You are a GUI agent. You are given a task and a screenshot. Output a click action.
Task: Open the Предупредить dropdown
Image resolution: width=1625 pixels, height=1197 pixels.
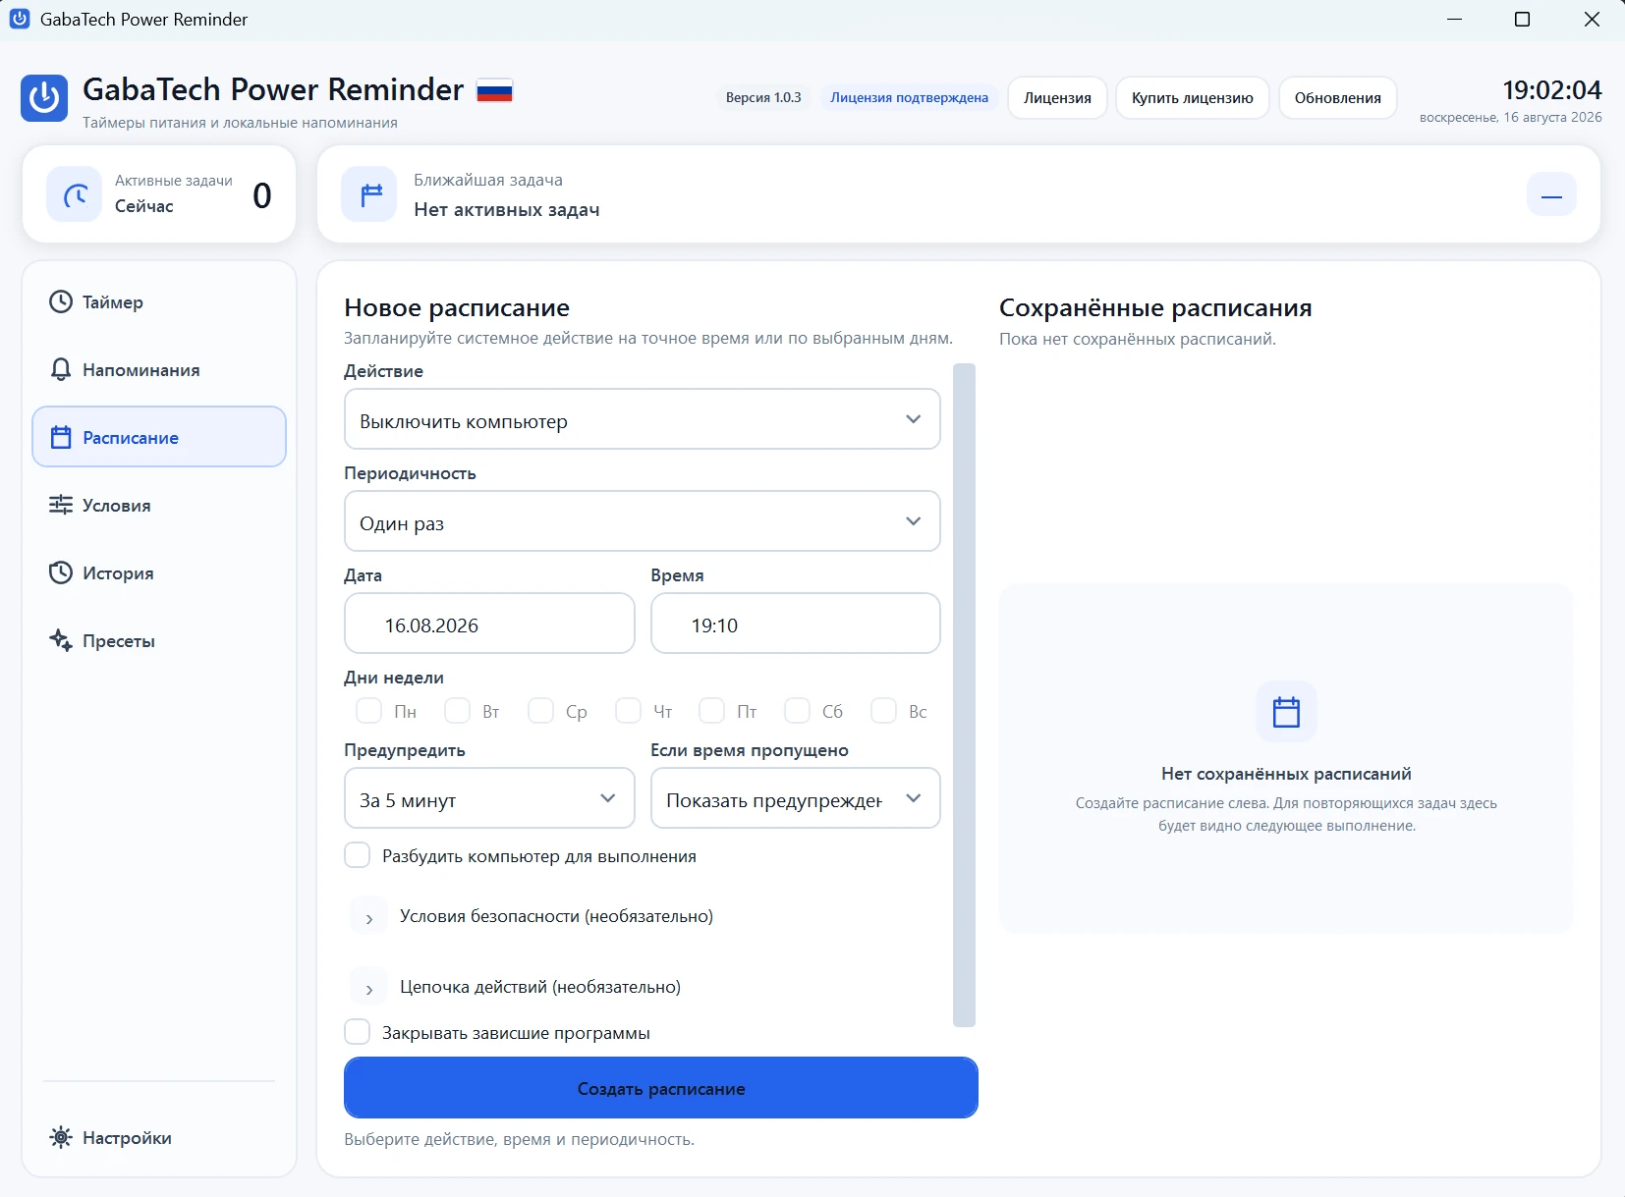pyautogui.click(x=490, y=798)
